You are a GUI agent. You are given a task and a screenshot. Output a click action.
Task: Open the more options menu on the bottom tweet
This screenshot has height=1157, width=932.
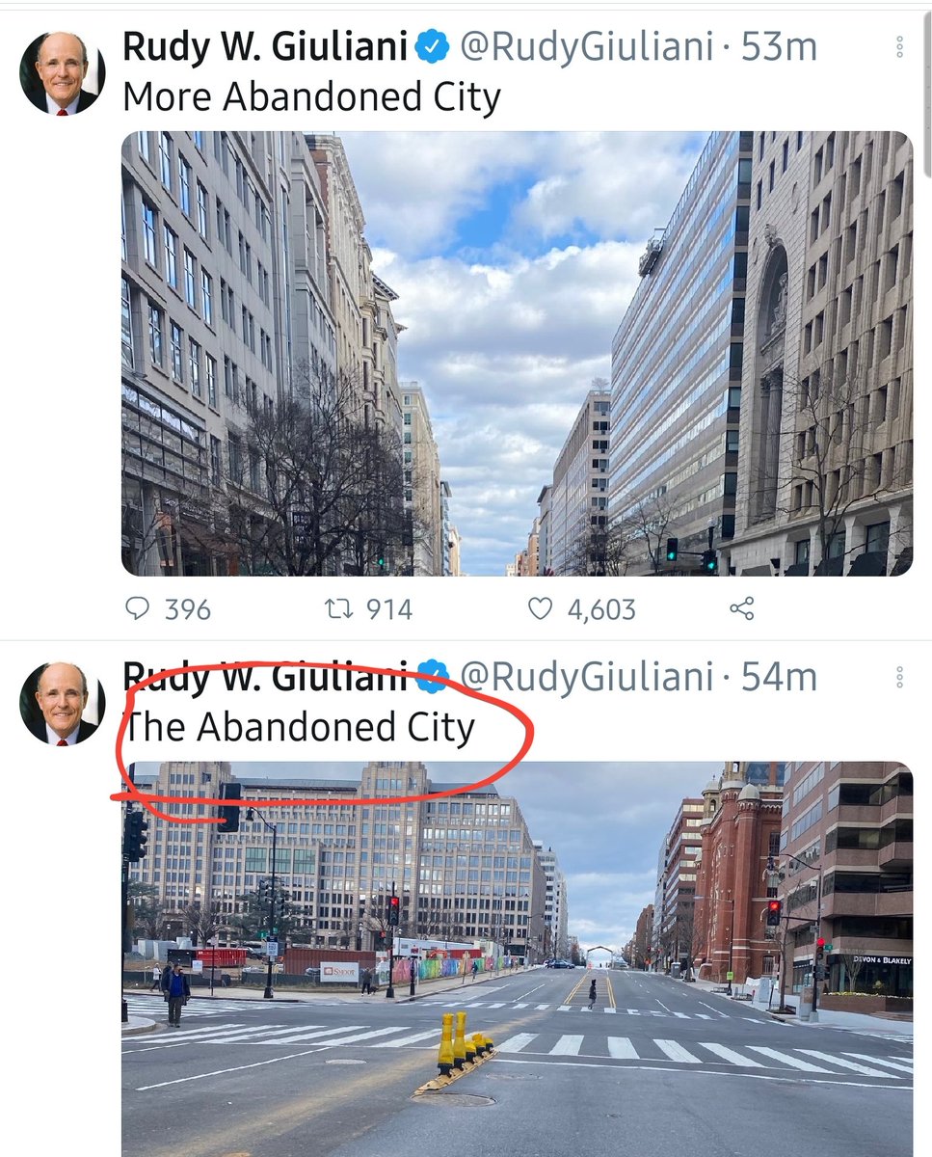click(x=899, y=678)
